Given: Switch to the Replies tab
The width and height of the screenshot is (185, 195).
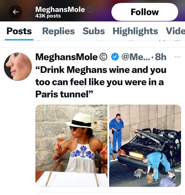Looking at the screenshot, I should [58, 31].
